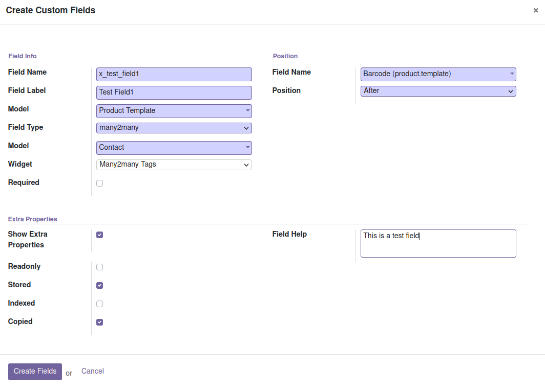545x392 pixels.
Task: Enable the Readonly checkbox
Action: [100, 267]
